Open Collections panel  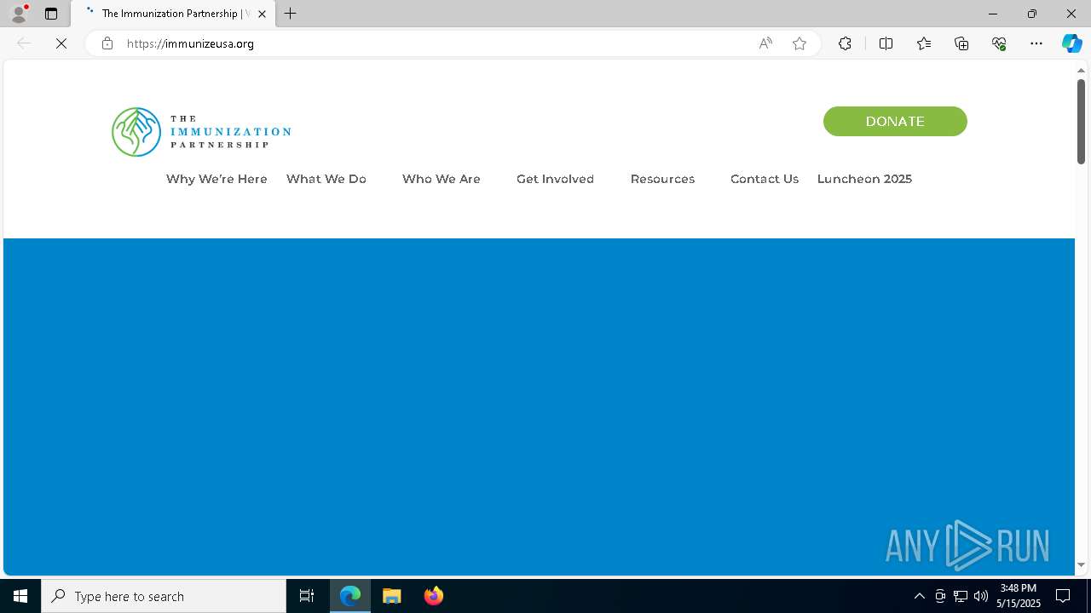click(x=961, y=43)
